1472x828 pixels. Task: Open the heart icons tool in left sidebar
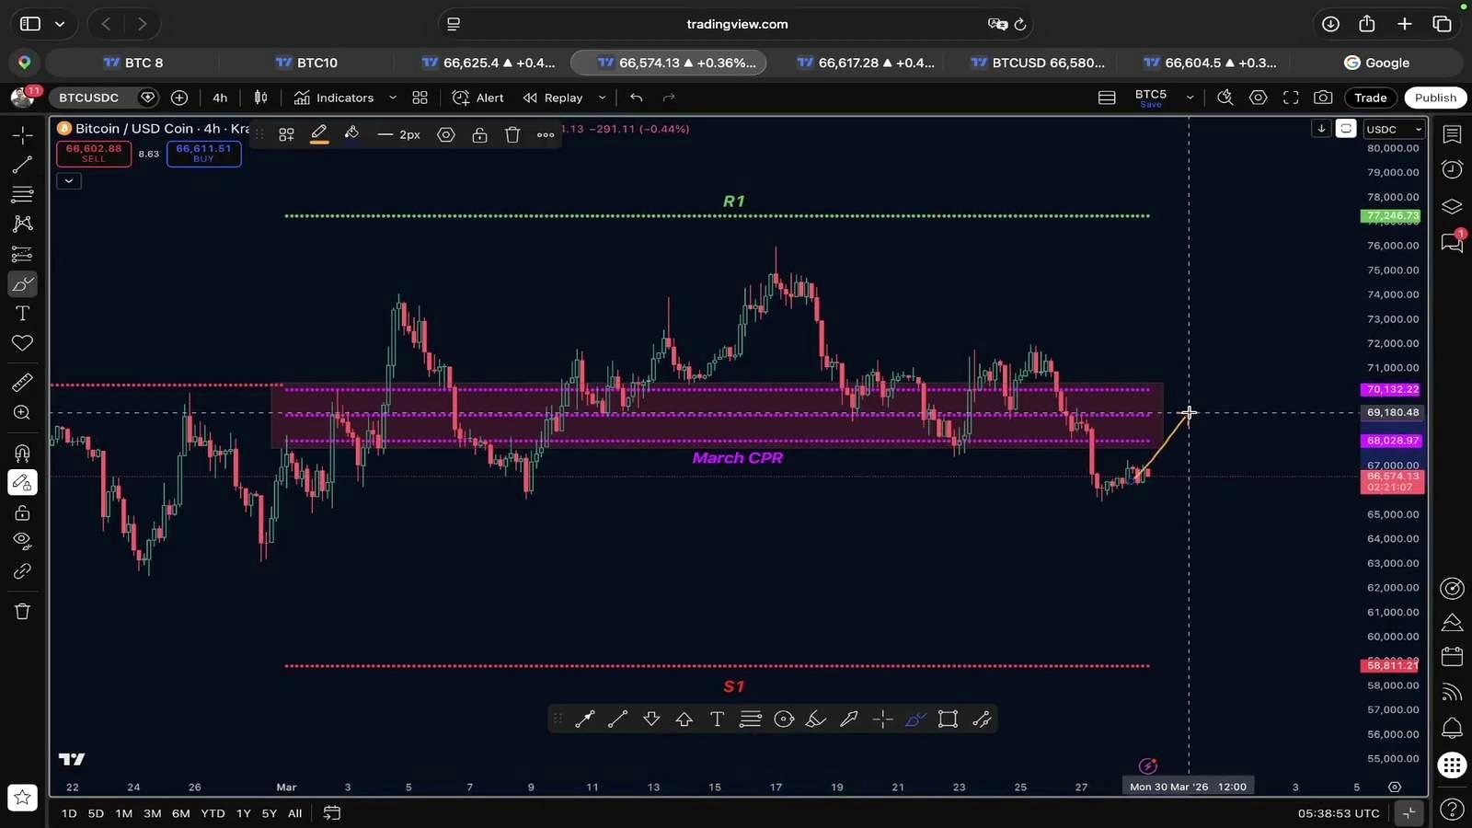[x=22, y=343]
